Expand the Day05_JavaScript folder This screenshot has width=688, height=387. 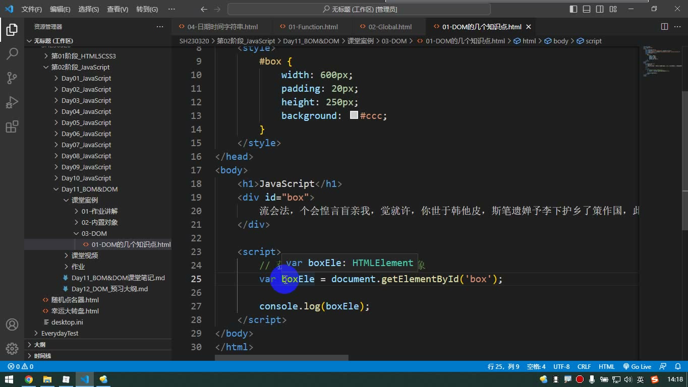[x=86, y=122]
